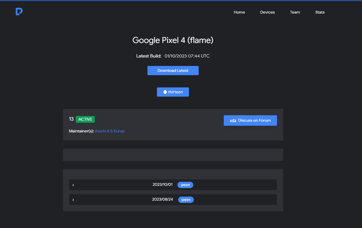Click the latest build timestamp 01/10/2023 07:44 UTC
The width and height of the screenshot is (362, 228).
point(187,56)
